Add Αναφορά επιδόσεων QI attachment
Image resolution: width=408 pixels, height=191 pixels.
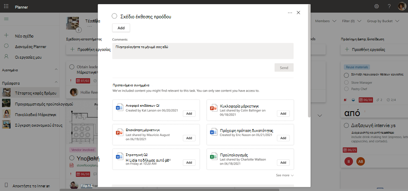(189, 113)
